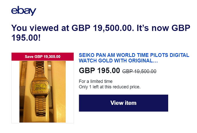Click "You viewed at GBP 19,500.00" in the headline
Viewport: 197px width, 133px height.
tap(73, 28)
